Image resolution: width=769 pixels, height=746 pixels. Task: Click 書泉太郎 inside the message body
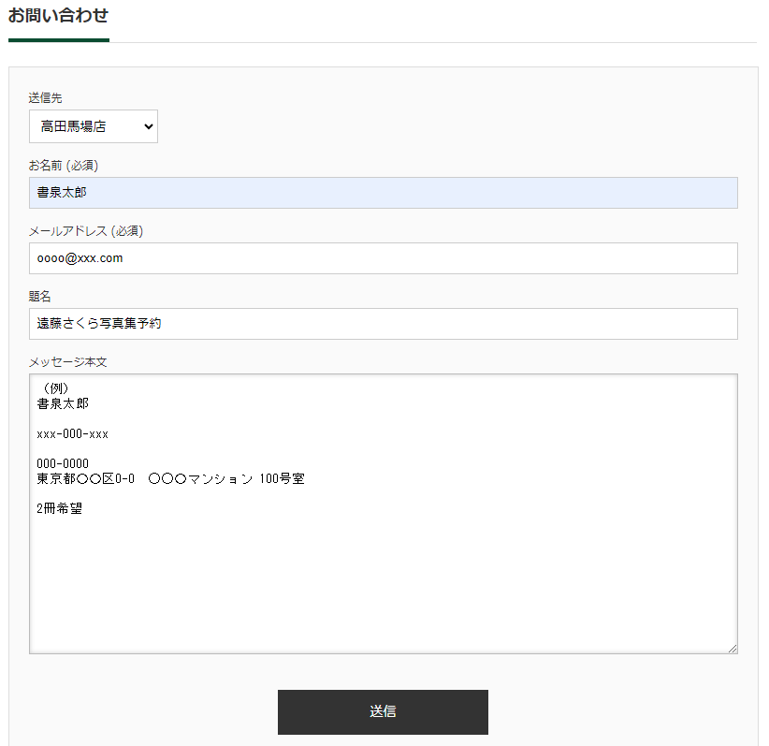(63, 403)
